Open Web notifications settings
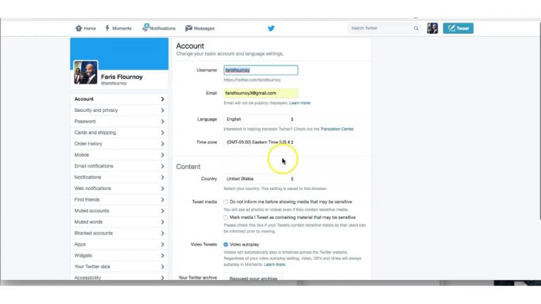 (x=119, y=189)
